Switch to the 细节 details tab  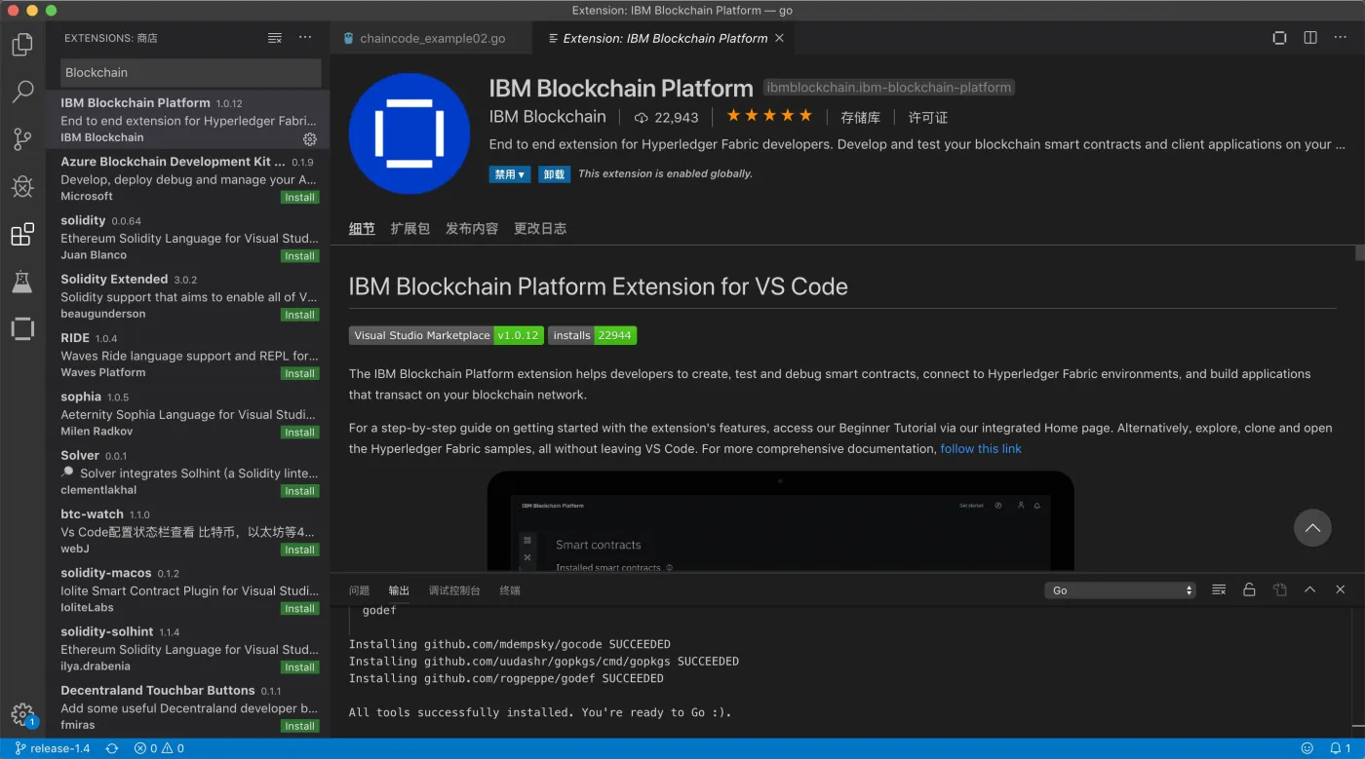click(x=362, y=228)
